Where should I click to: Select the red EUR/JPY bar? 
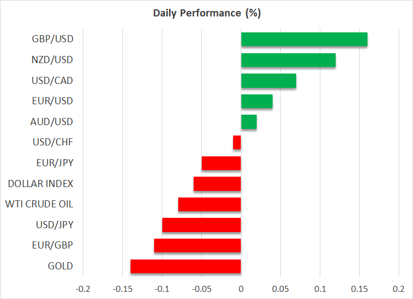pos(221,163)
